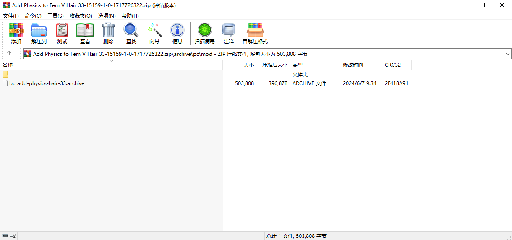Open the parent folder ".." entry
Screen dimensions: 512x240
tap(10, 75)
